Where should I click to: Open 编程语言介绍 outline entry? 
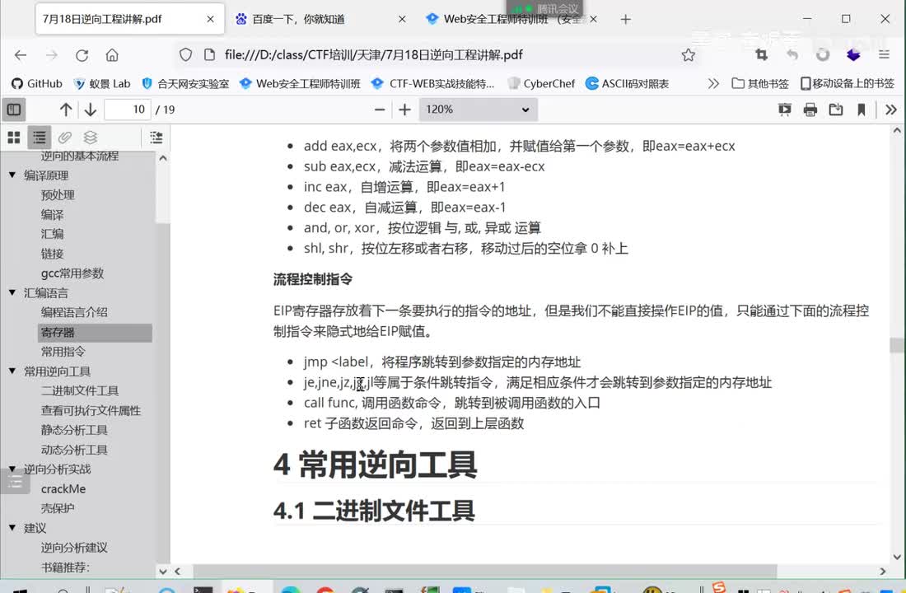click(x=74, y=312)
